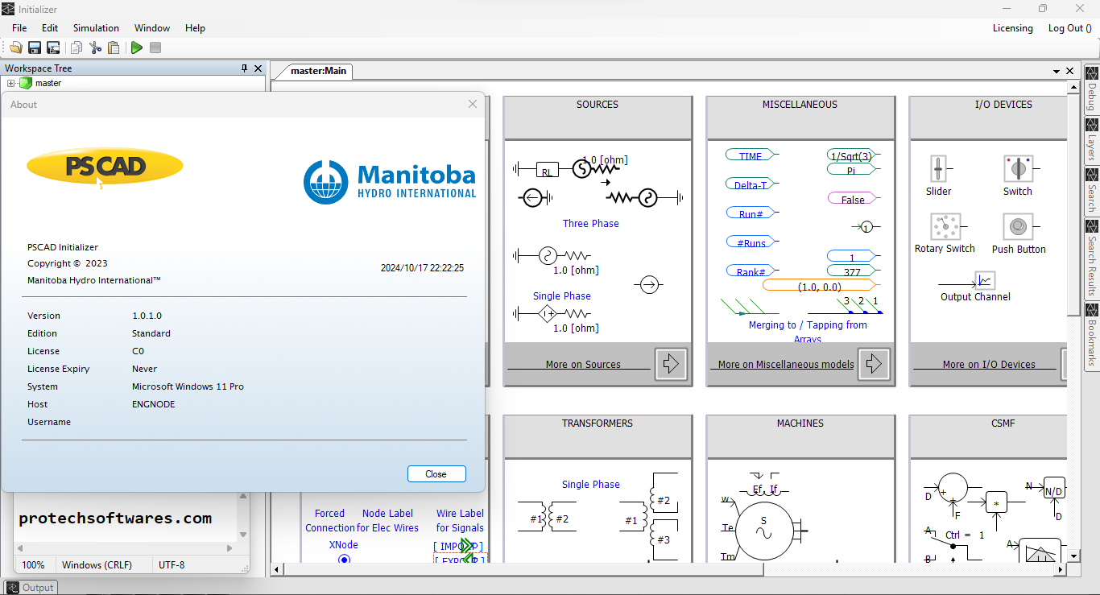1100x595 pixels.
Task: Open the canvas tab list dropdown arrow
Action: (x=1056, y=71)
